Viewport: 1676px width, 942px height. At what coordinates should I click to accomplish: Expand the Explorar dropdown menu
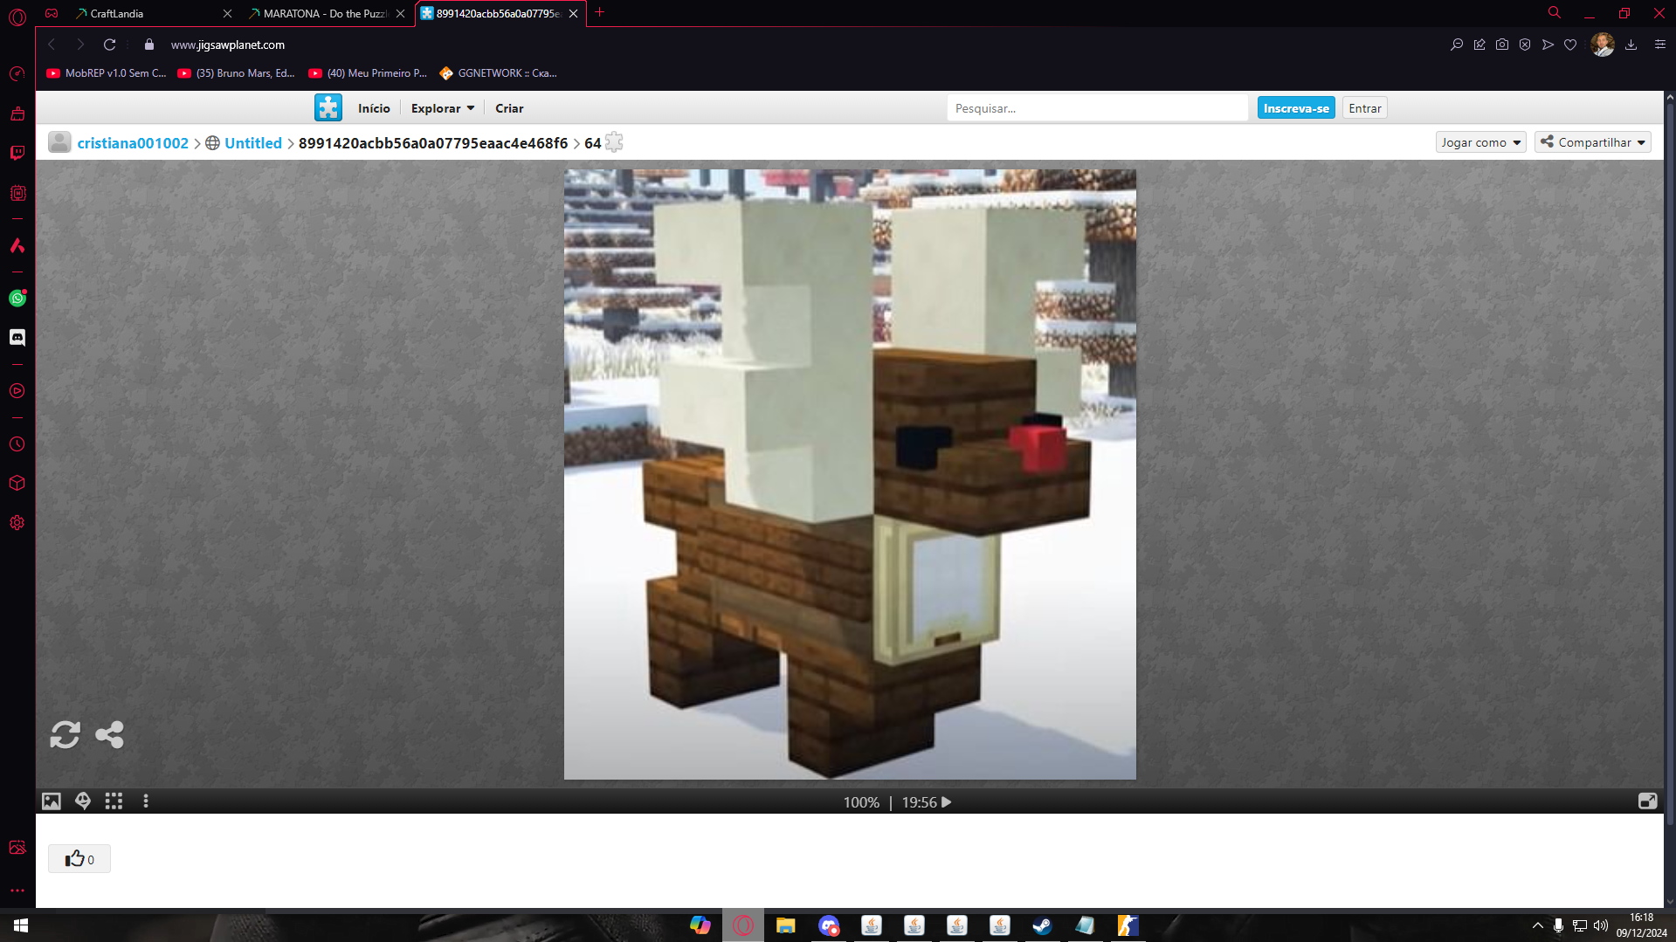[x=443, y=108]
